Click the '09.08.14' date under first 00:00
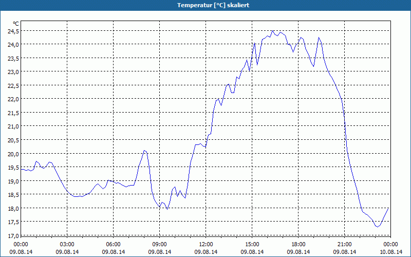Viewport: 411px width, 257px height. (x=21, y=252)
